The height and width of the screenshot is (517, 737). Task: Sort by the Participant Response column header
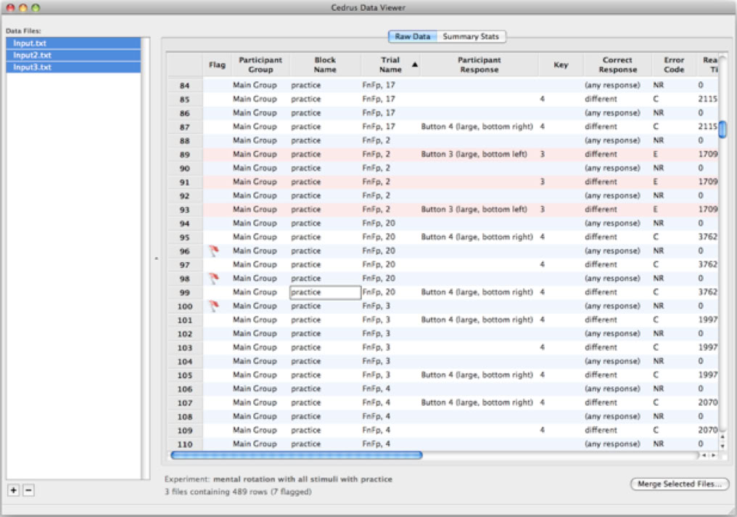click(479, 65)
